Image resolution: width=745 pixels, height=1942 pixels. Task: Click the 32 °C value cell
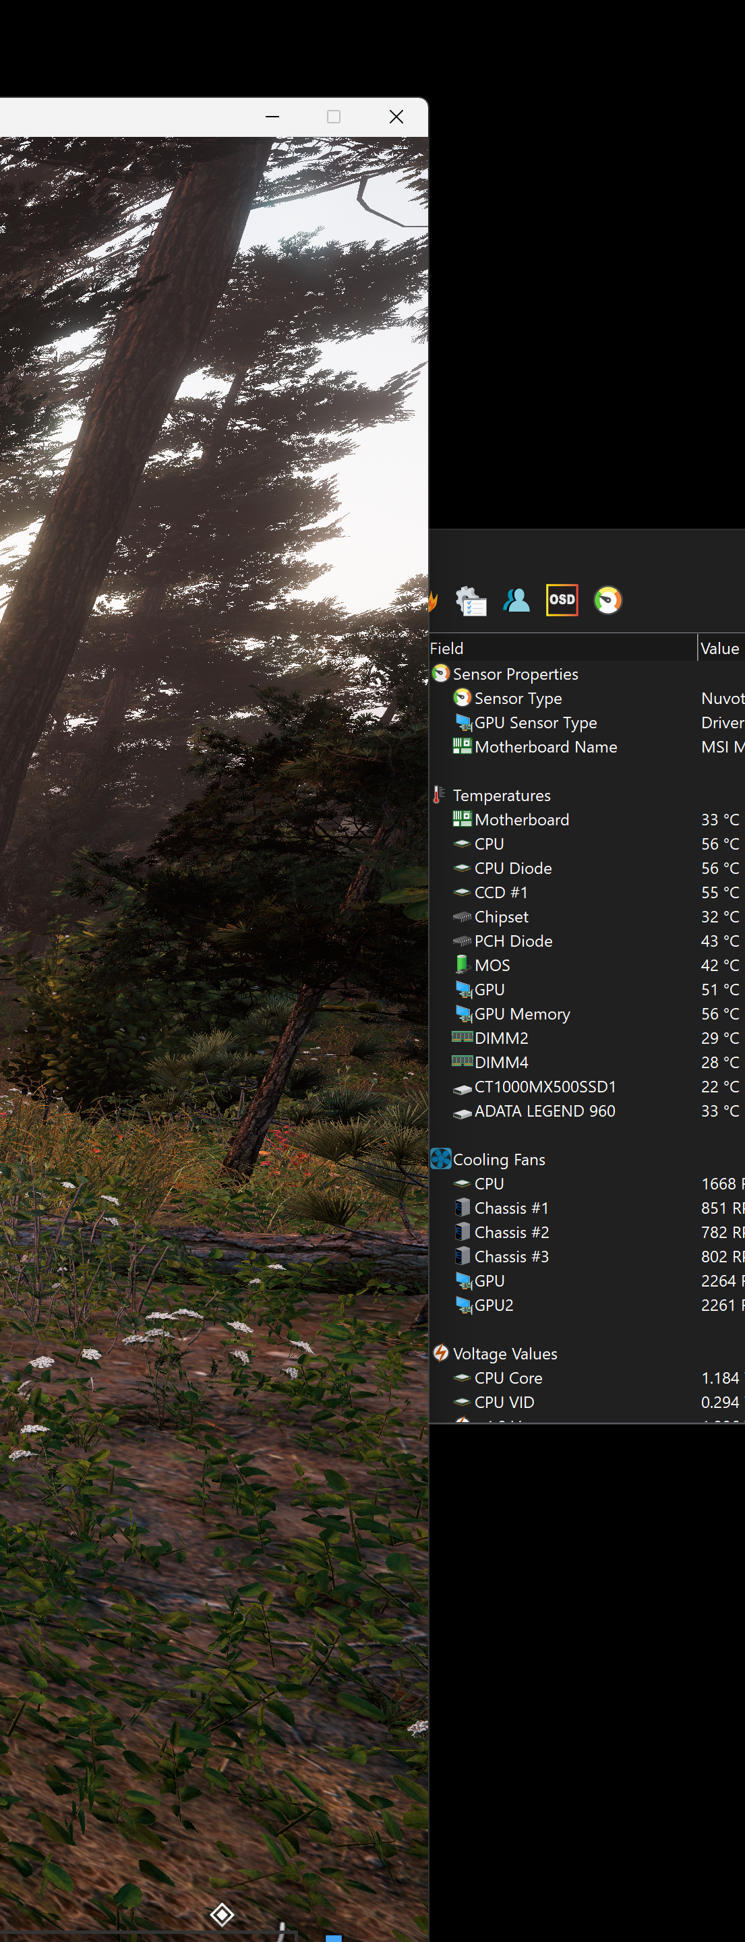click(x=720, y=917)
